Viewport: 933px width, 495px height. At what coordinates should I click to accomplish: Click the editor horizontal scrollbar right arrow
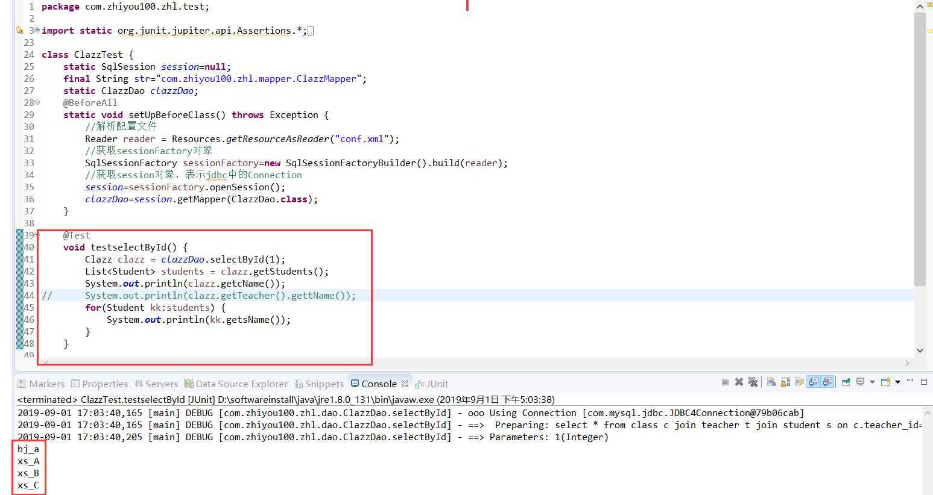pos(907,363)
